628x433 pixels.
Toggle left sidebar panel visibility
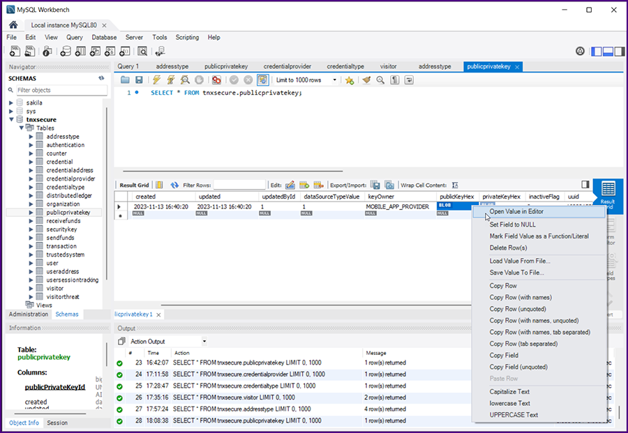coord(597,51)
